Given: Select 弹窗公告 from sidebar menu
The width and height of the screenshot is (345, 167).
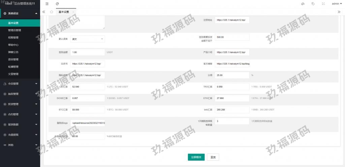Looking at the screenshot, I should tap(13, 52).
